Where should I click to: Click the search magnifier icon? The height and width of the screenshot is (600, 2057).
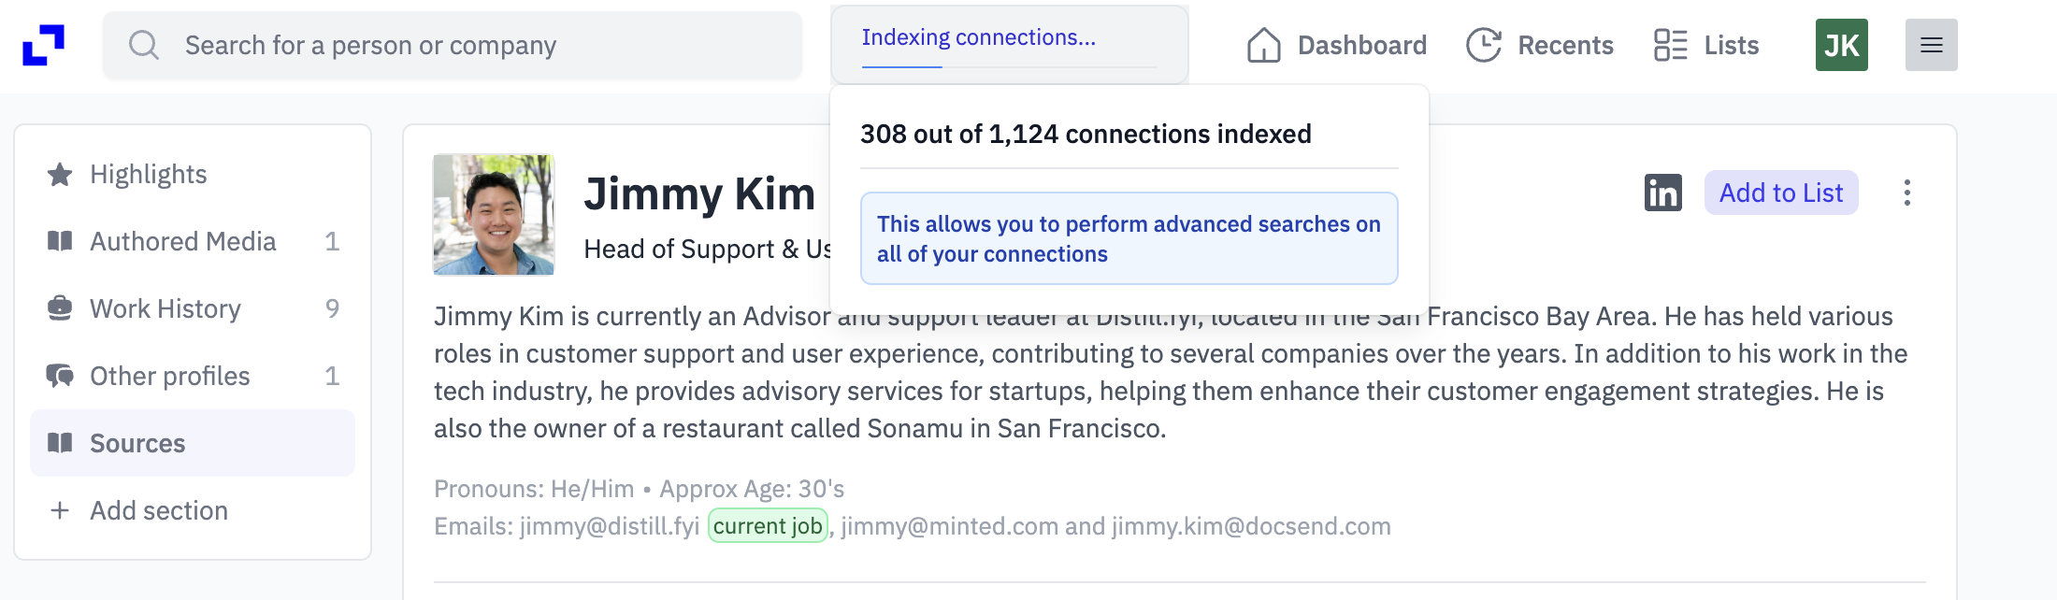pyautogui.click(x=144, y=45)
